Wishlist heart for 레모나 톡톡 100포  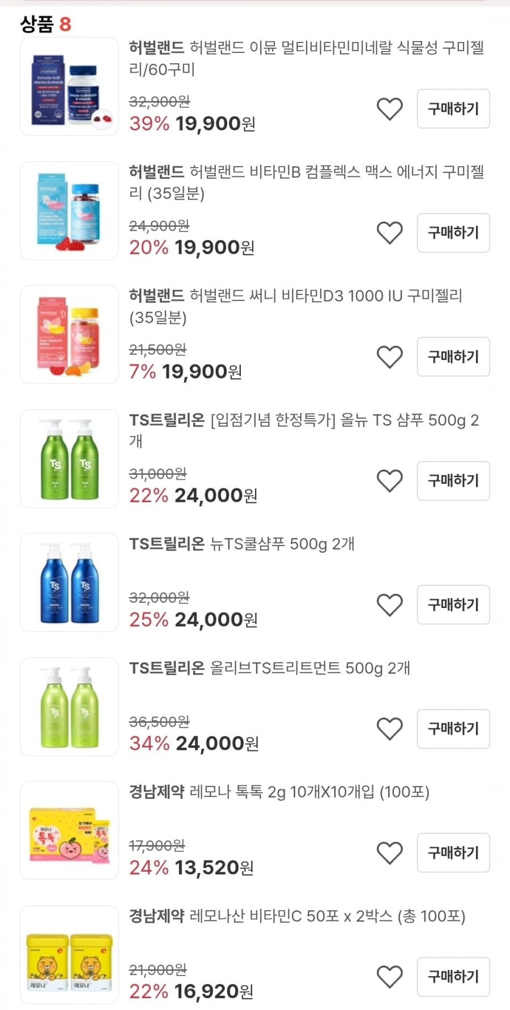389,853
